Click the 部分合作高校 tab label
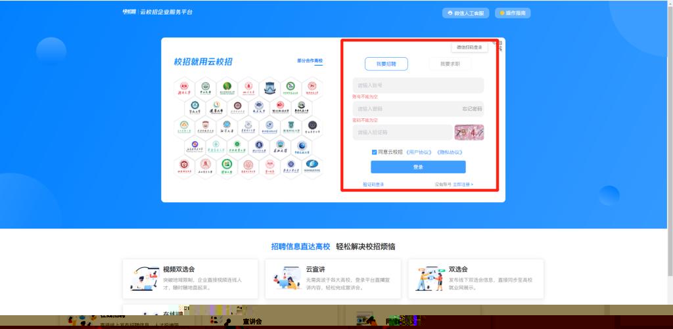Screen dimensions: 673x329 [x=310, y=60]
